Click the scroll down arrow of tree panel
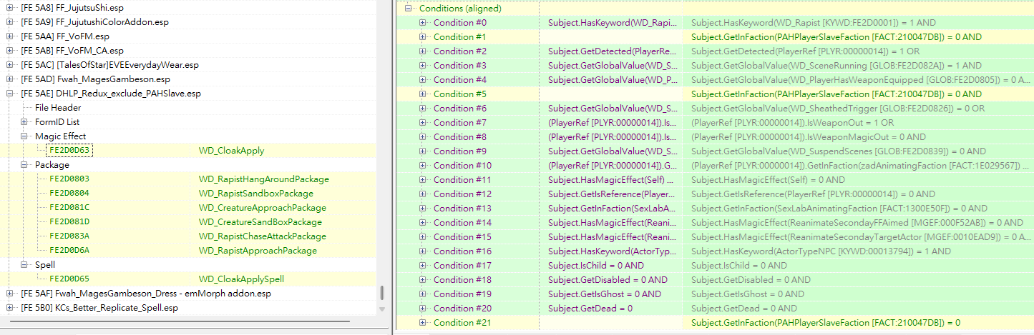The width and height of the screenshot is (1034, 335). [x=382, y=309]
